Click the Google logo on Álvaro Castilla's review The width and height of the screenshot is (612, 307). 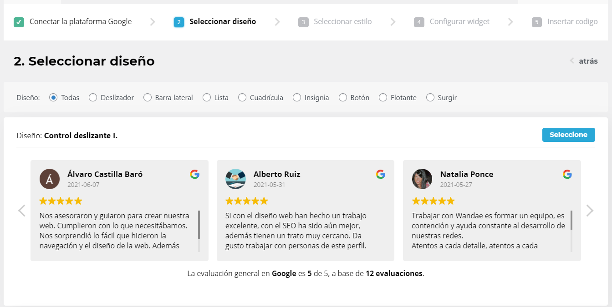[195, 174]
